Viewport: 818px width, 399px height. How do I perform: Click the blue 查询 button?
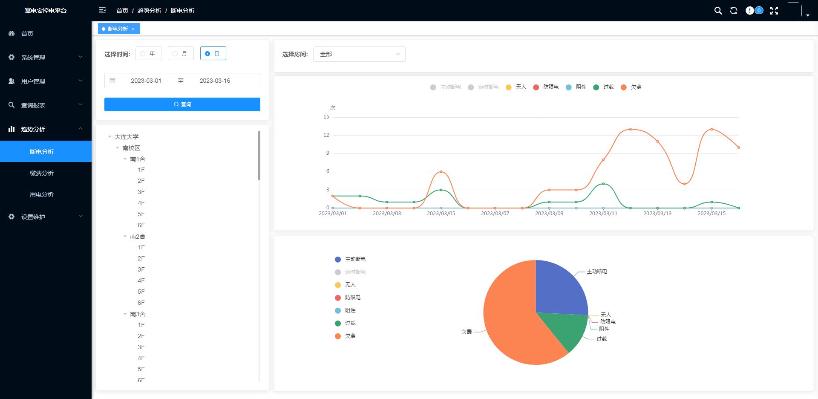pyautogui.click(x=182, y=104)
